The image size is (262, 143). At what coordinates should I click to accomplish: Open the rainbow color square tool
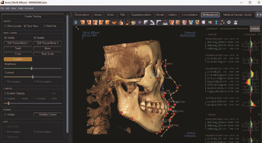click(x=210, y=22)
